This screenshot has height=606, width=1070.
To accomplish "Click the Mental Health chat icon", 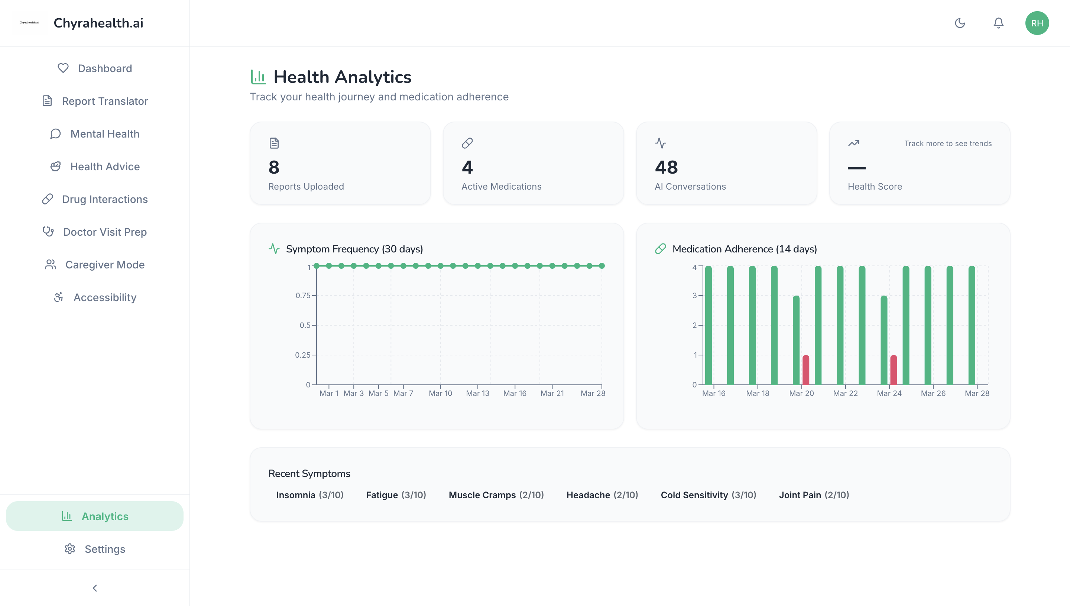I will 55,133.
